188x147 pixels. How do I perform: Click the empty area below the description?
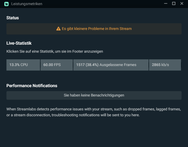coord(94,133)
